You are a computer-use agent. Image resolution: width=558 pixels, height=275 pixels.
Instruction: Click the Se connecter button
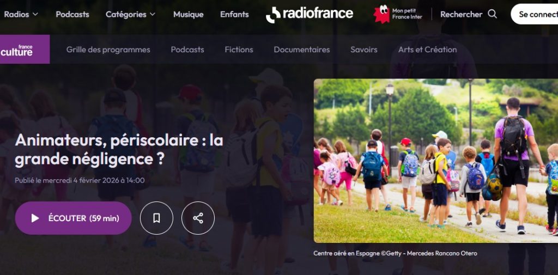(535, 14)
